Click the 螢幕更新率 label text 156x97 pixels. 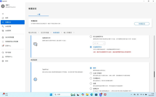tap(46, 38)
